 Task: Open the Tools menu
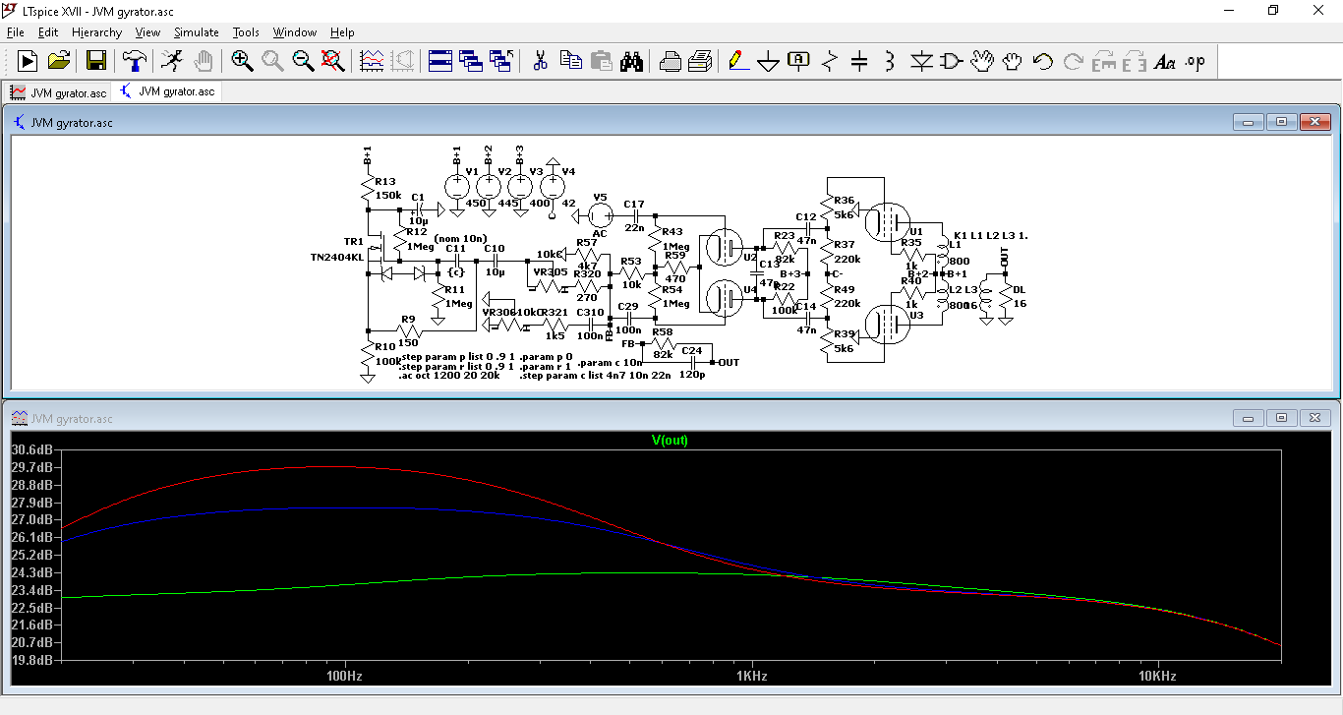tap(246, 32)
